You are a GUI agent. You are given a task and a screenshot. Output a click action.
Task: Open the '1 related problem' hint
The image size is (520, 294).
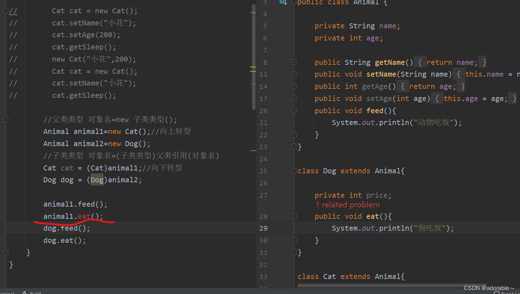point(347,205)
